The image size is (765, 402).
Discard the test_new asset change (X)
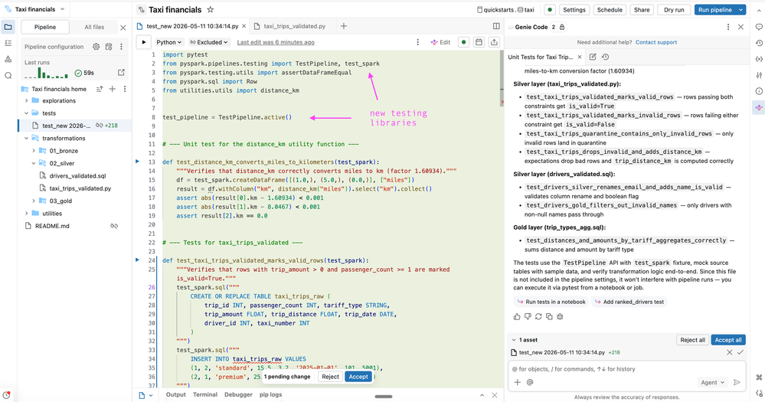tap(729, 352)
